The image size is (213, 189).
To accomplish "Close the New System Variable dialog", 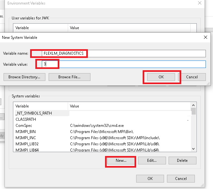I will (205, 37).
